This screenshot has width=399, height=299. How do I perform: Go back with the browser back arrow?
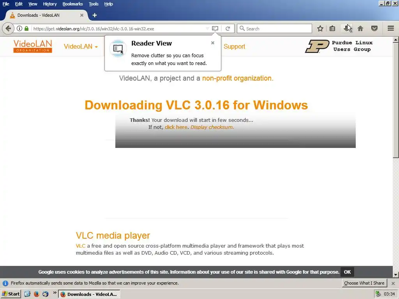8,28
